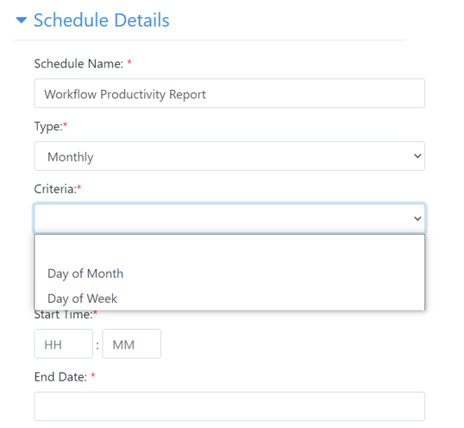The height and width of the screenshot is (428, 464).
Task: Collapse the Schedule Details section triangle
Action: [x=22, y=21]
